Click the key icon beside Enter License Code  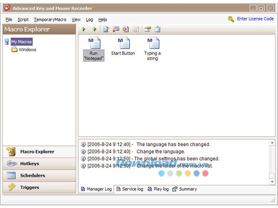[231, 19]
